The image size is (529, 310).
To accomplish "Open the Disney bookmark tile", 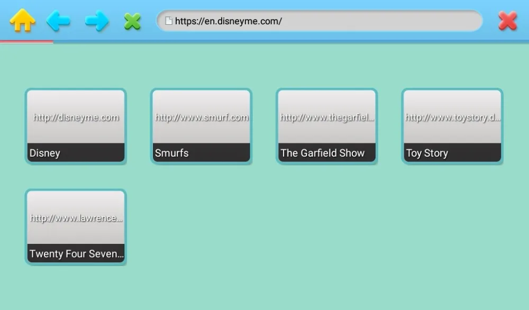I will pos(76,126).
